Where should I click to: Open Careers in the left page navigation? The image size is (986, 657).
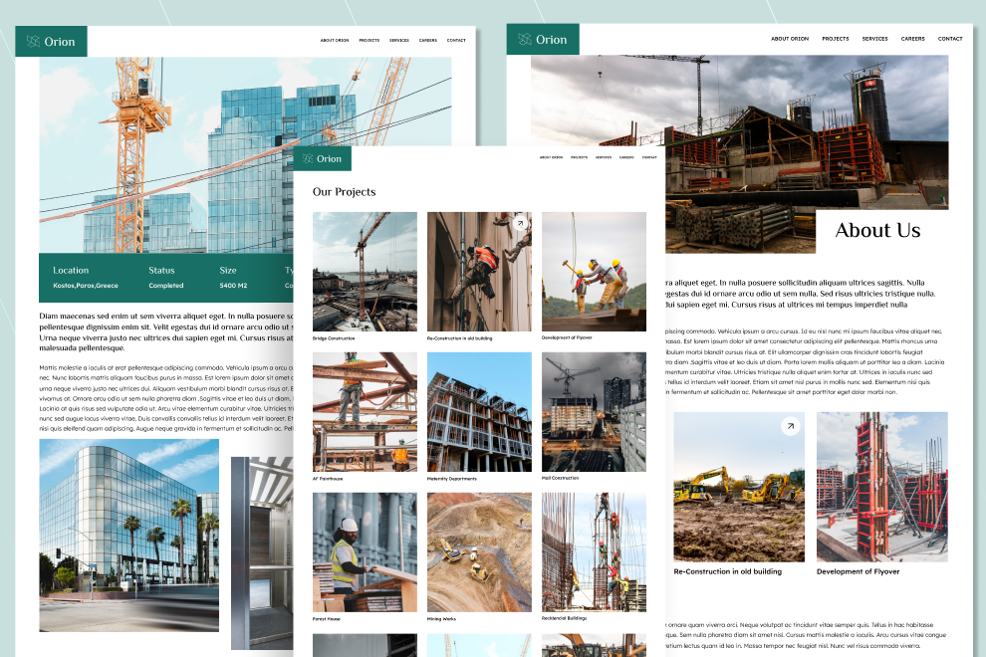pyautogui.click(x=428, y=40)
